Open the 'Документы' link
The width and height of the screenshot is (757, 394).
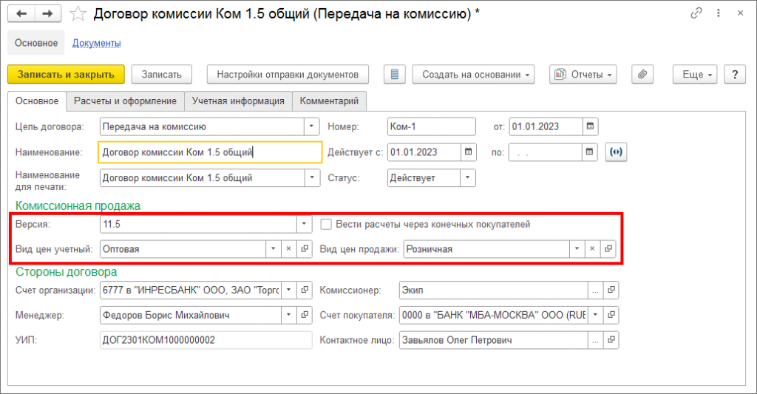pyautogui.click(x=97, y=43)
